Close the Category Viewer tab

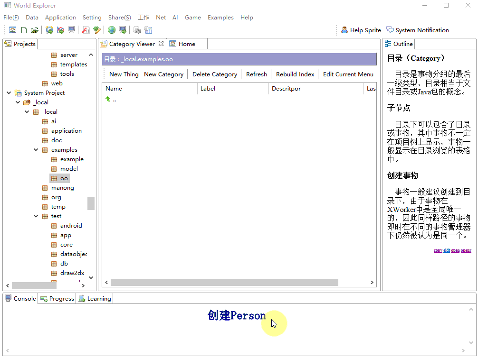click(x=161, y=44)
